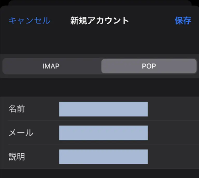Dismiss the sheet via blue キャンセル link

(x=30, y=21)
